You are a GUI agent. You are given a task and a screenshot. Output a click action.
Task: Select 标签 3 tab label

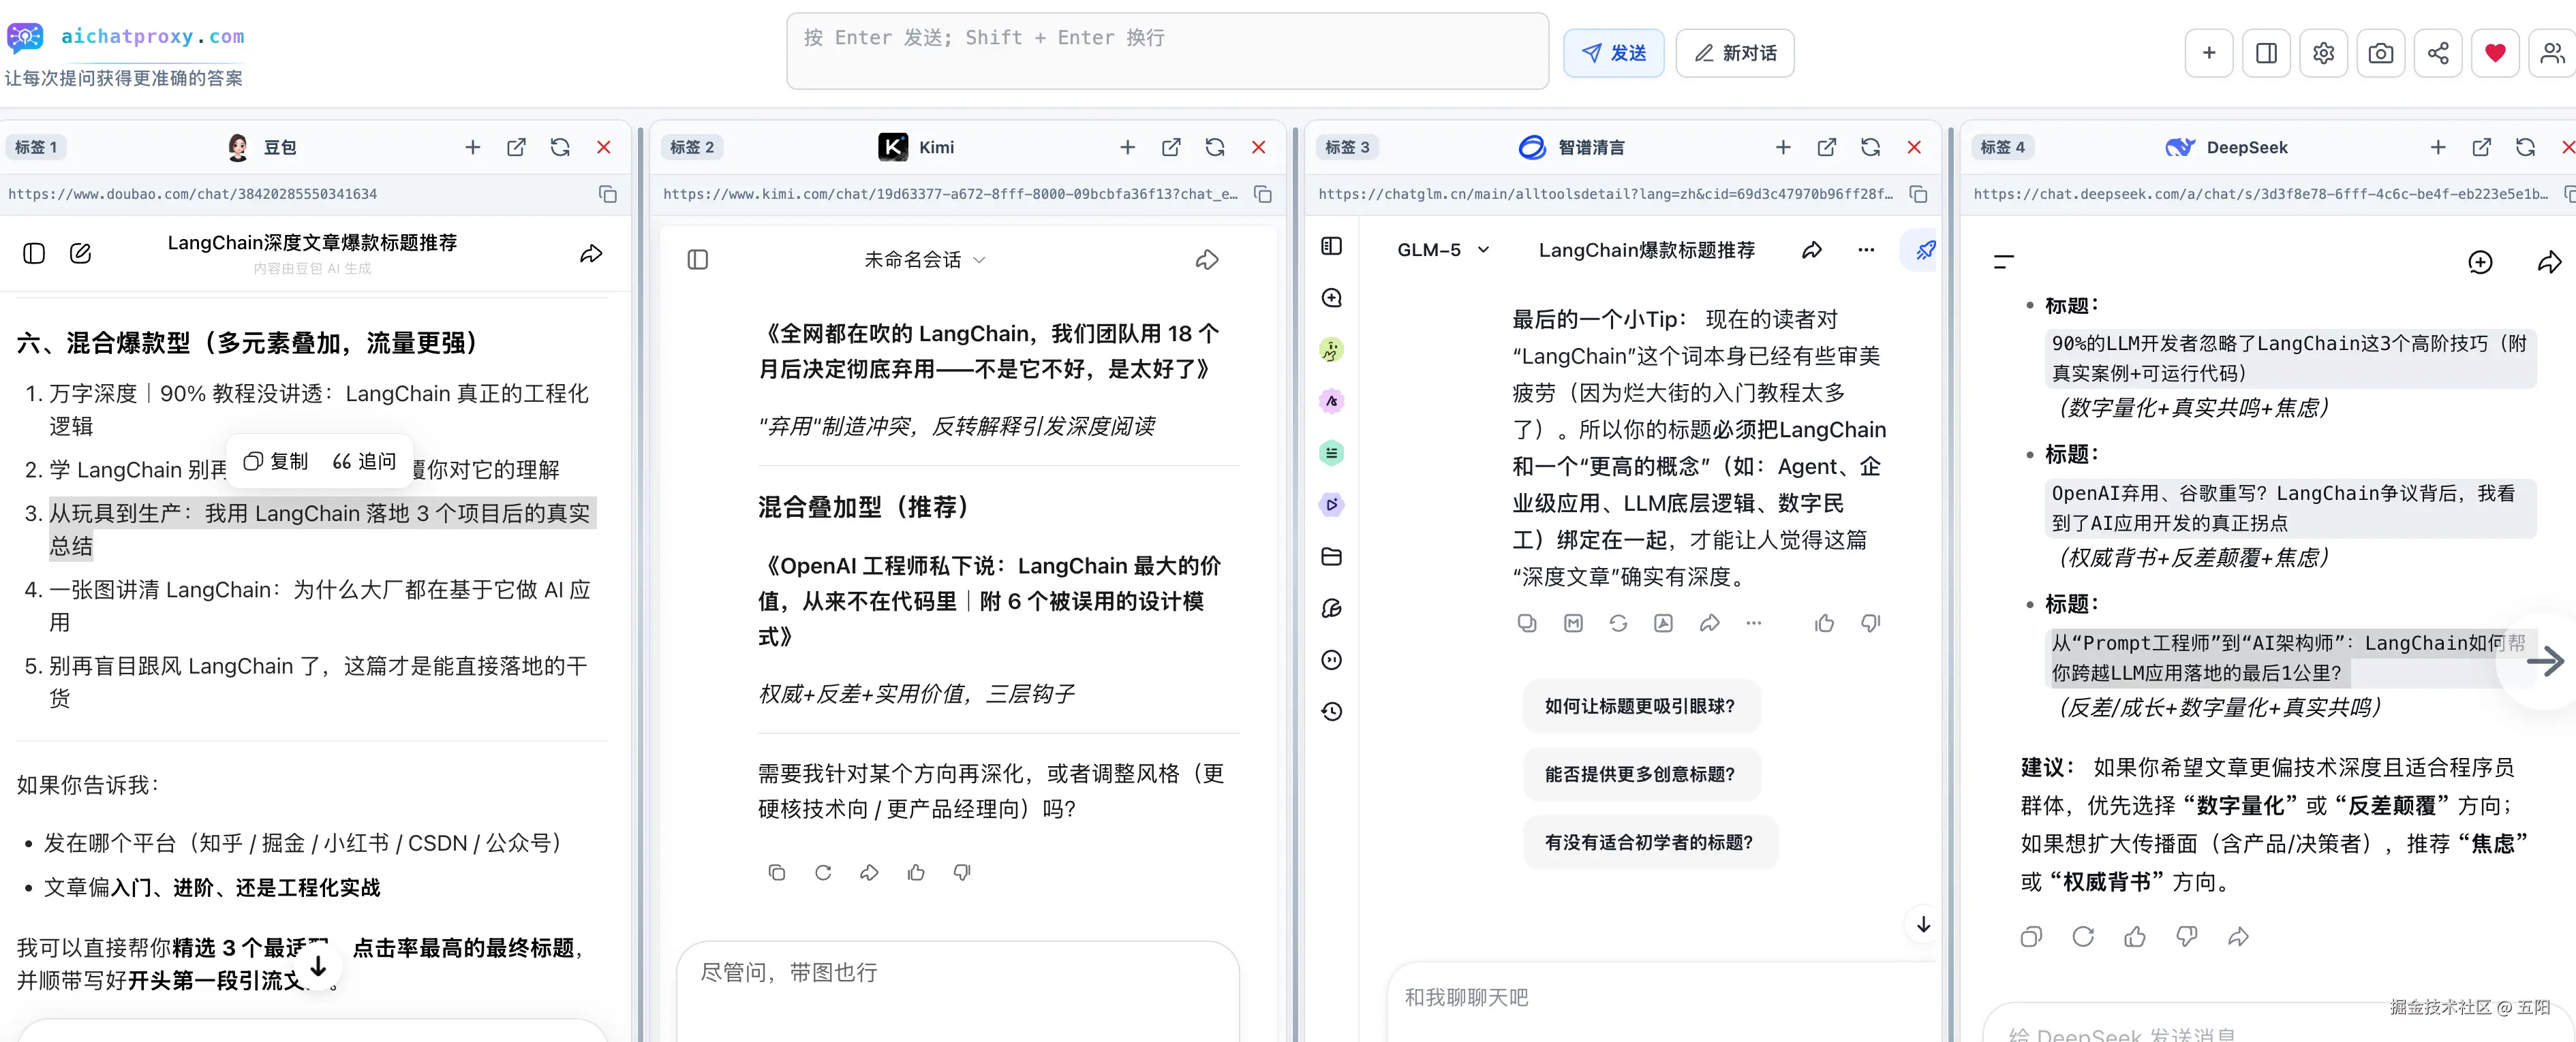1347,148
